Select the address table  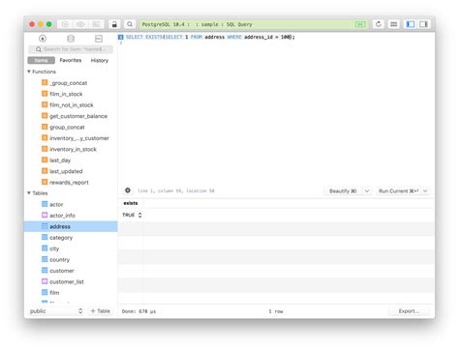point(71,226)
